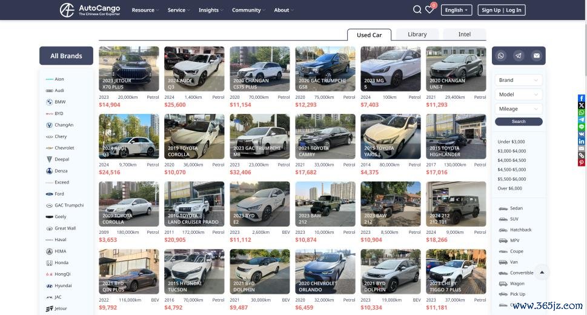587x315 pixels.
Task: Select the Pick Up body type icon
Action: [x=503, y=294]
